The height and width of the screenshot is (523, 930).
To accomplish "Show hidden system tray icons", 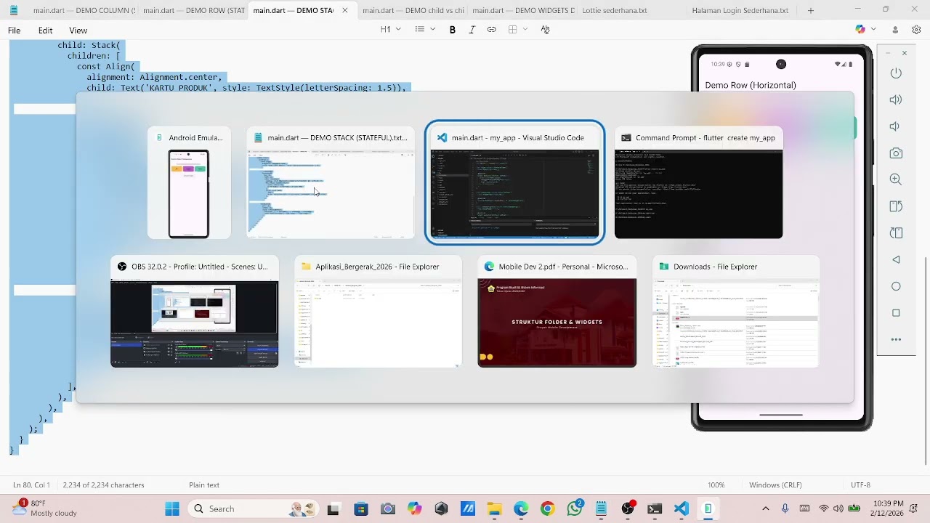I will click(766, 508).
